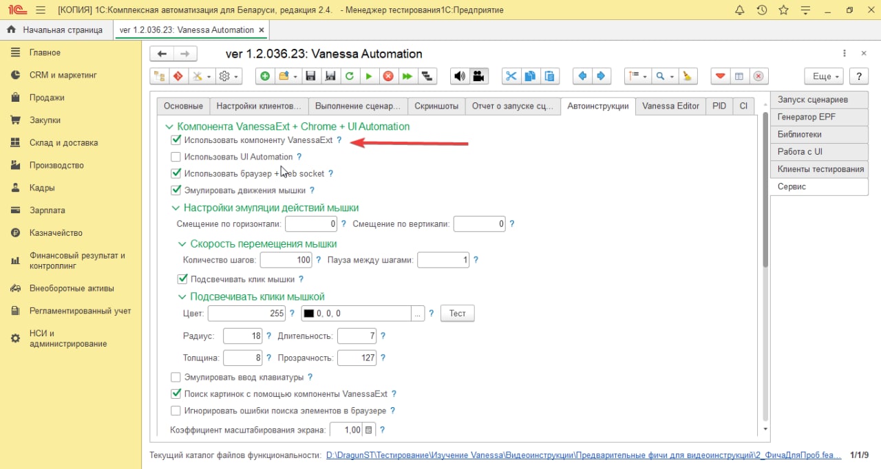Click the tree structure icon in toolbar

pyautogui.click(x=159, y=76)
